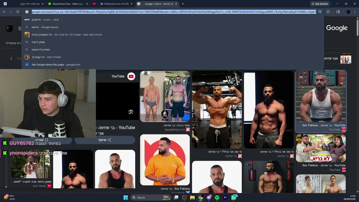Select the 'דני קגנוביץ' suggestion
Image resolution: width=359 pixels, height=202 pixels.
pos(173,57)
